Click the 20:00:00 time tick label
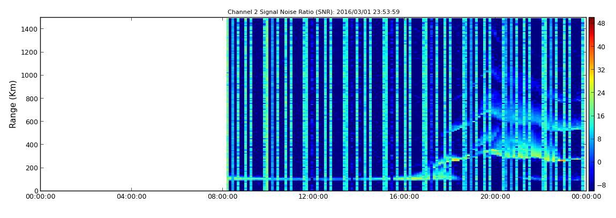616x218 pixels. coord(494,197)
